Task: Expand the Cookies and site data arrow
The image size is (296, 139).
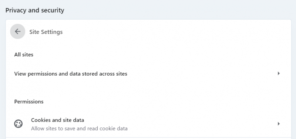Action: coord(279,124)
